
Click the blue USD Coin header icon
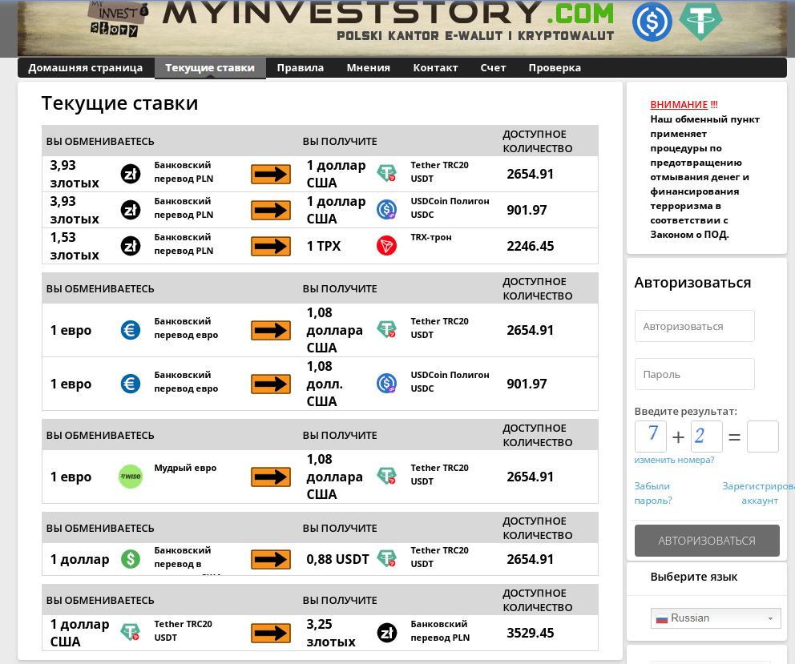point(652,22)
